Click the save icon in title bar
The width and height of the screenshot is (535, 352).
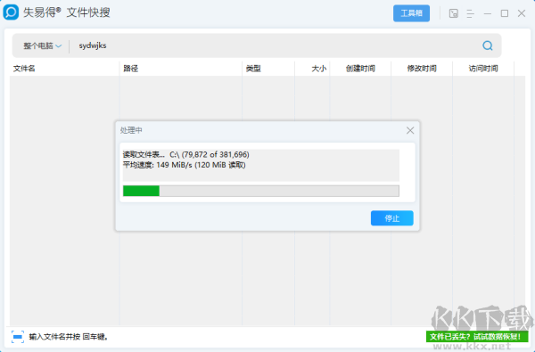point(454,13)
